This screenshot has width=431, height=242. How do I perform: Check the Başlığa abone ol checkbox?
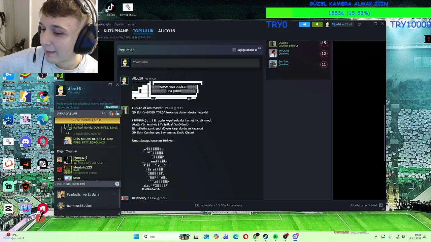click(234, 50)
